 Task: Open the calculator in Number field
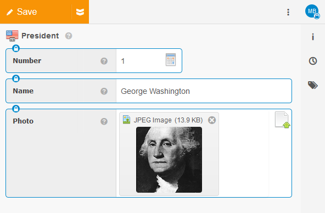(171, 60)
